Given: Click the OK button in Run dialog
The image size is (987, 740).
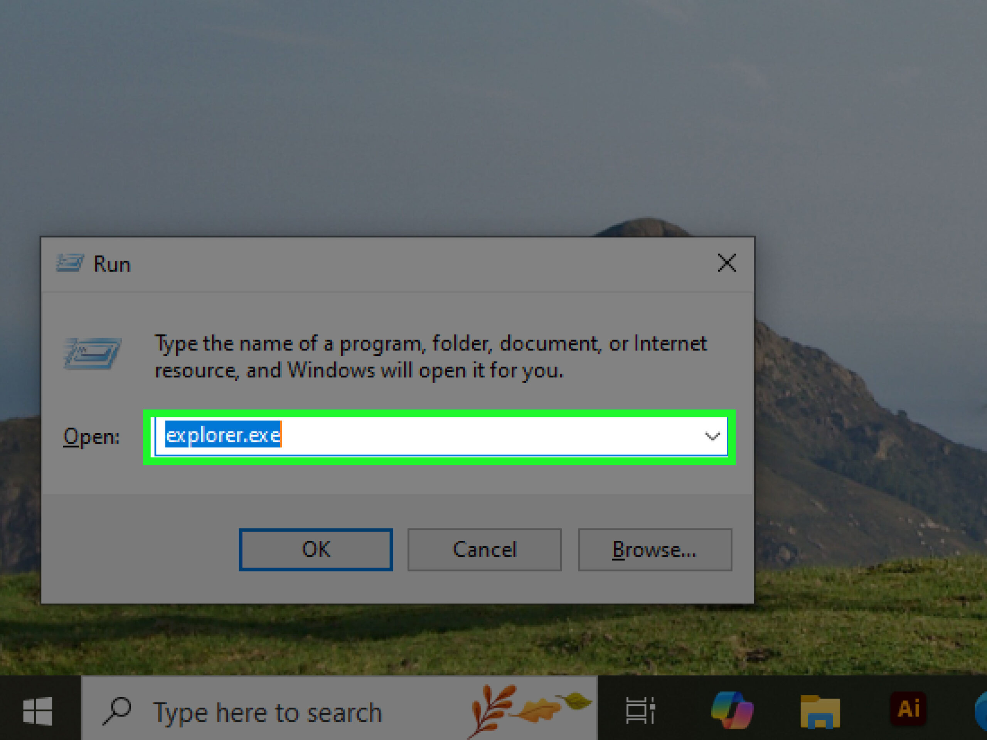Looking at the screenshot, I should tap(315, 550).
